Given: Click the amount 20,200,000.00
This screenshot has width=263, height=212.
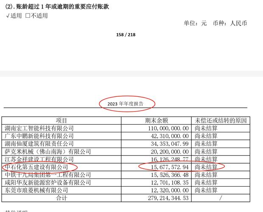Looking at the screenshot, I should coord(170,152).
